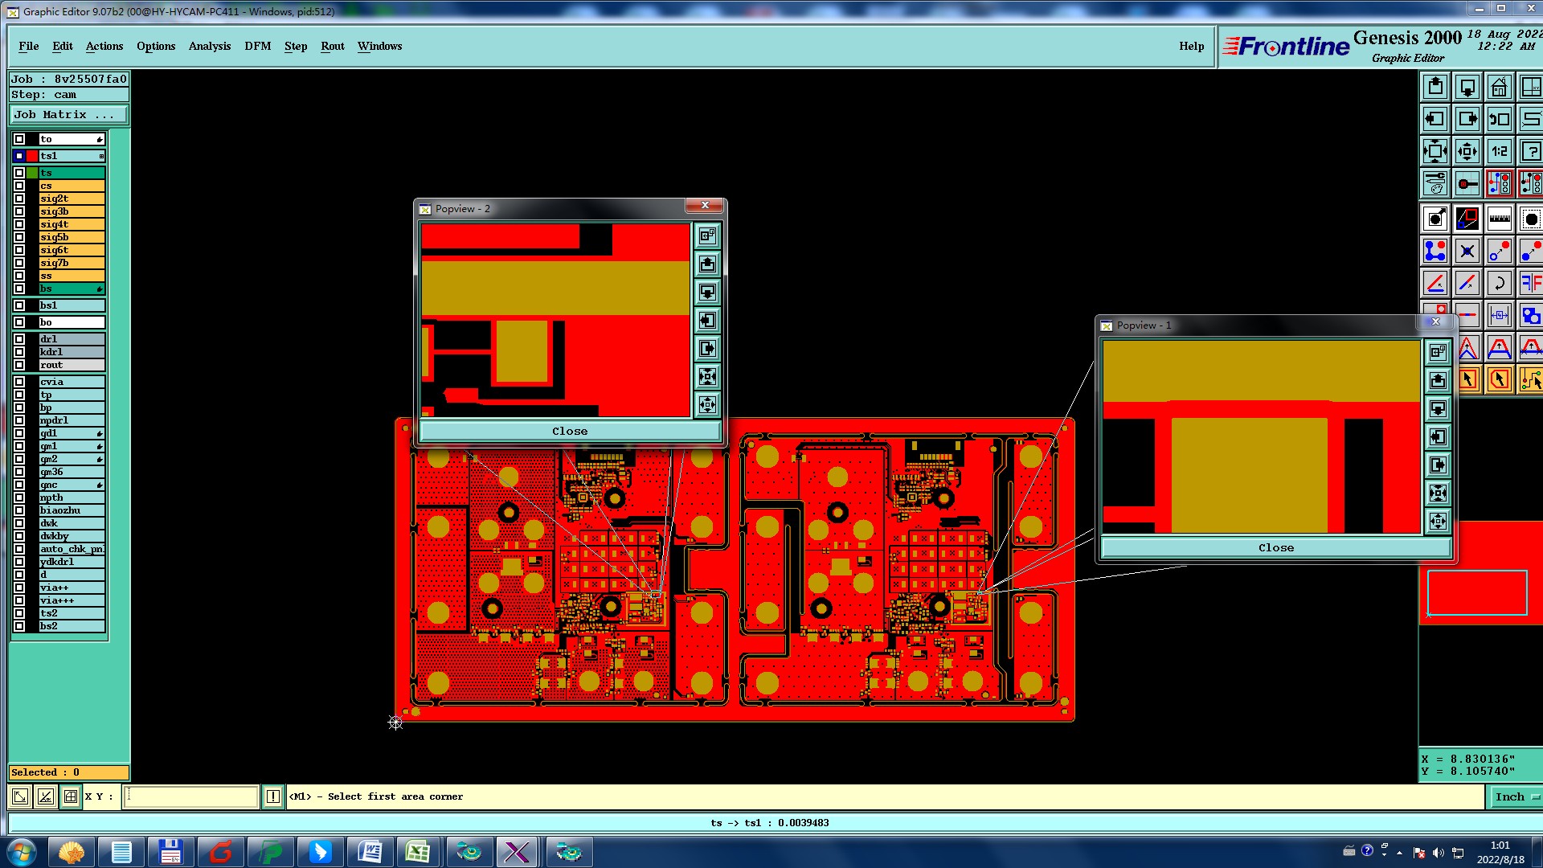Screen dimensions: 1543x868
Task: Click the delete feature X icon
Action: click(1467, 252)
